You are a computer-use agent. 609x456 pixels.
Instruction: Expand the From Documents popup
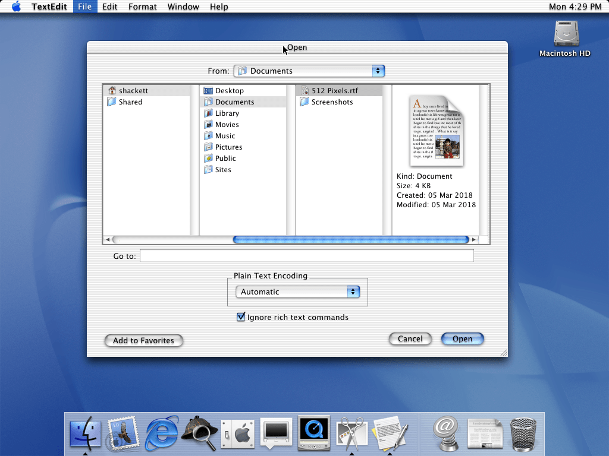point(309,71)
